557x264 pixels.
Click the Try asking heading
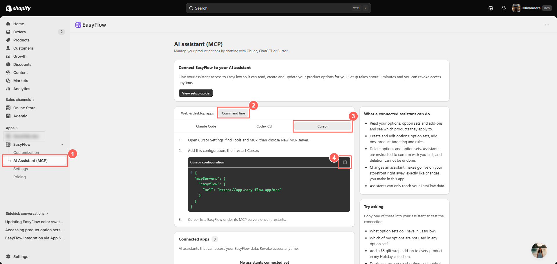point(374,207)
